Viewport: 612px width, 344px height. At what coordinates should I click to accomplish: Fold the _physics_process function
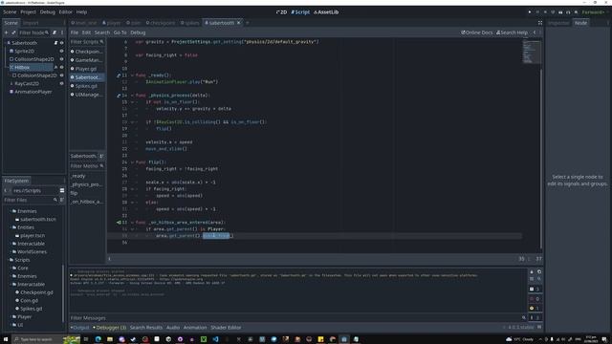click(132, 96)
